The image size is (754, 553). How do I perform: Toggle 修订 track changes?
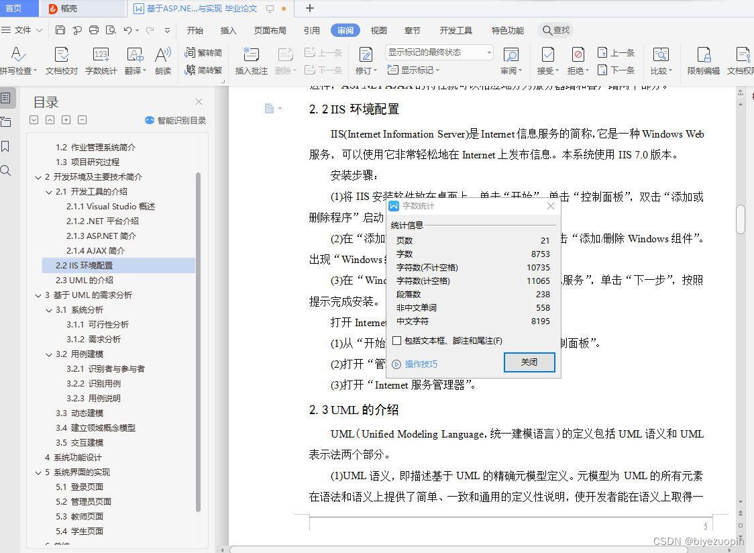(366, 60)
